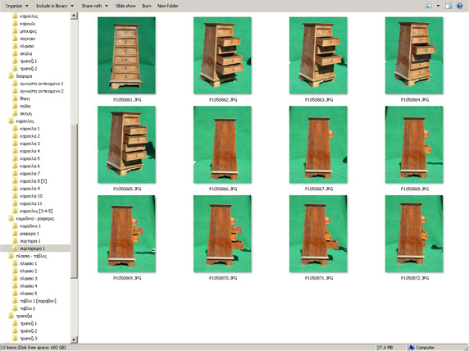Toggle the preview pane icon
The image size is (469, 351).
point(448,6)
